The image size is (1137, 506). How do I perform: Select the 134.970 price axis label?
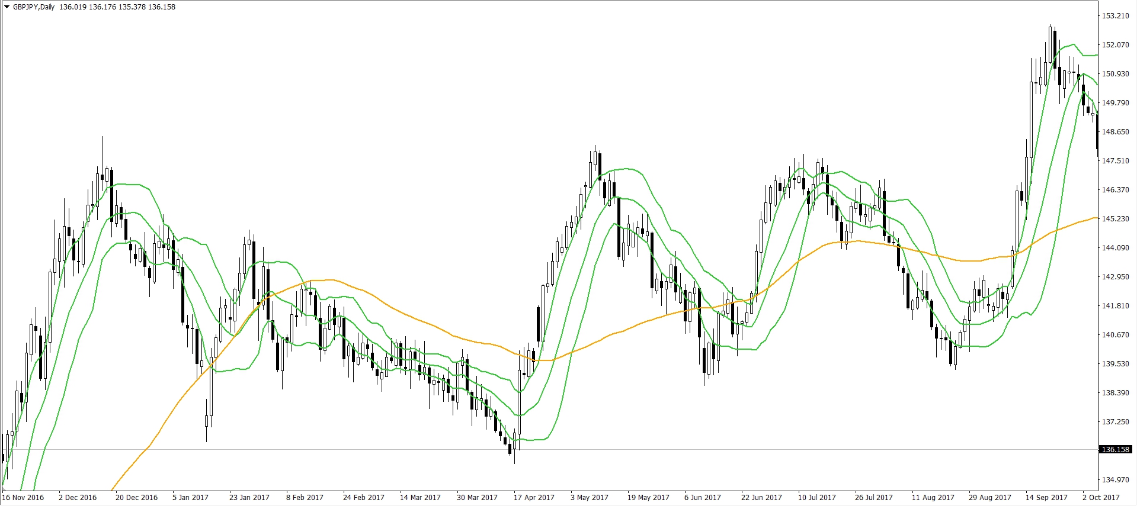coord(1115,480)
